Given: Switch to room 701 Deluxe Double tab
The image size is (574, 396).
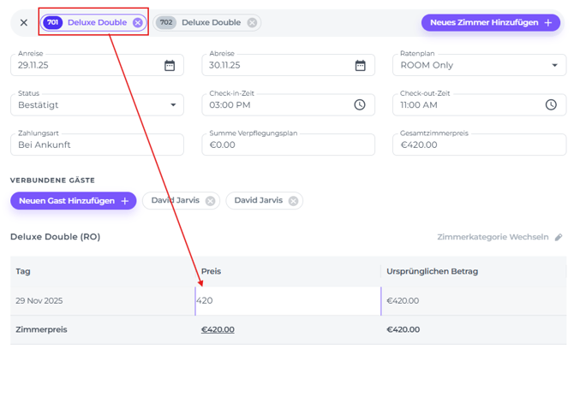Looking at the screenshot, I should (x=96, y=23).
